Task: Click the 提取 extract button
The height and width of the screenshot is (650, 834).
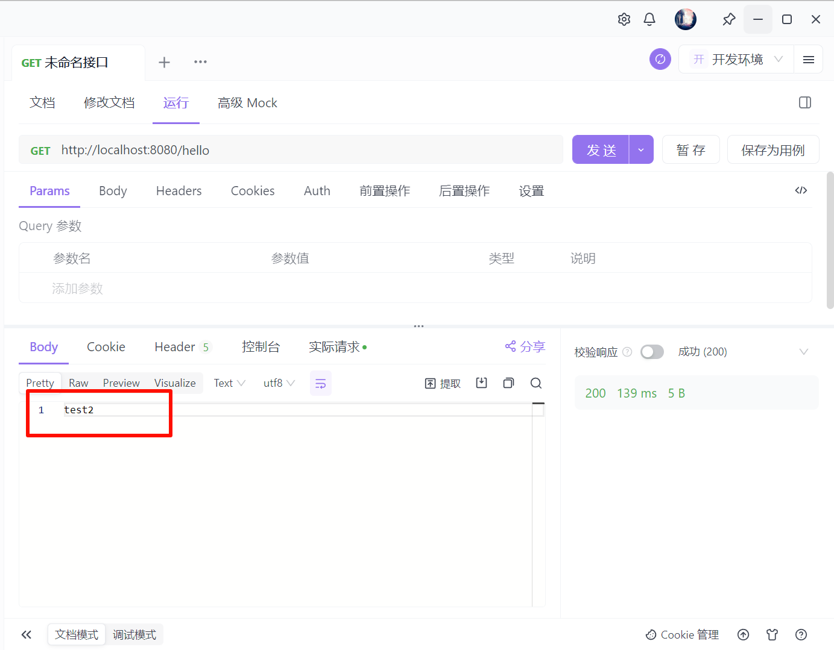Action: 443,384
